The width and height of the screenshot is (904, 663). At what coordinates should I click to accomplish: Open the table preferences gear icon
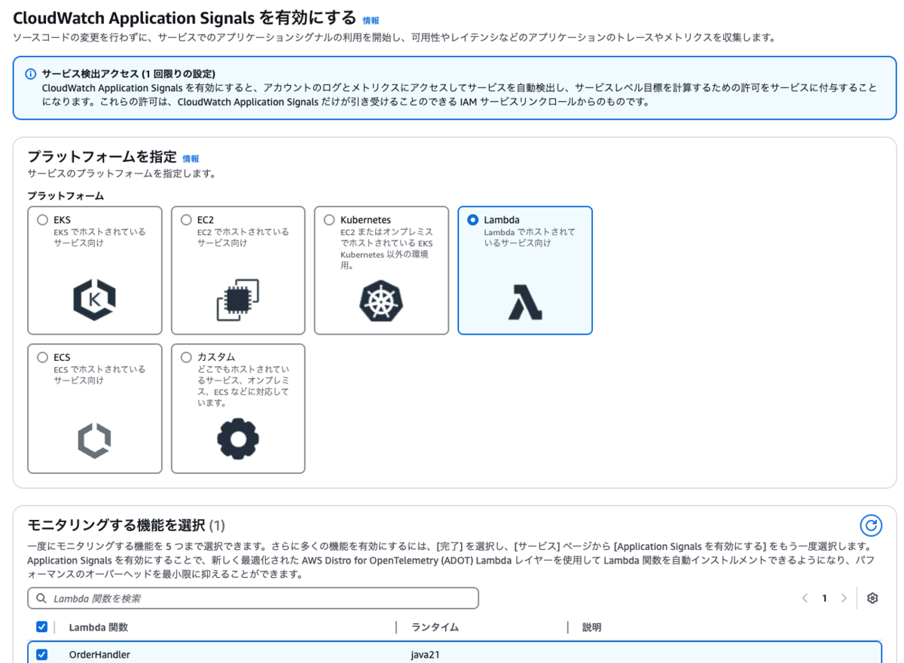[x=872, y=597]
